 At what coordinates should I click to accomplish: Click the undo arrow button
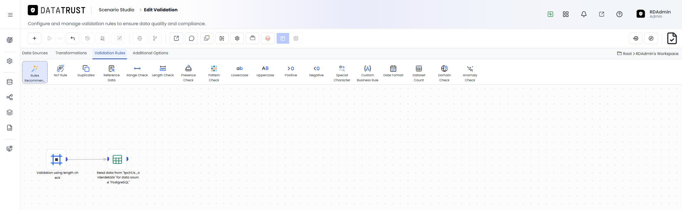(73, 38)
